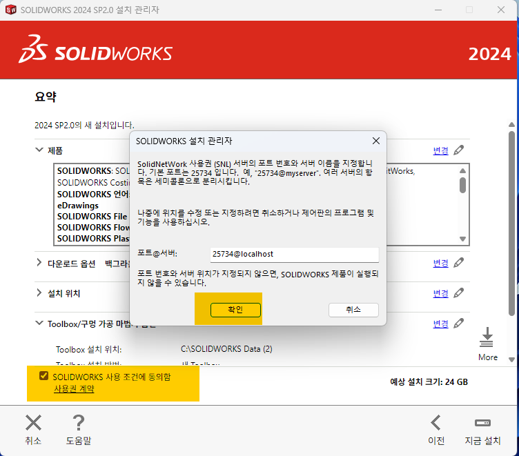The height and width of the screenshot is (456, 519).
Task: Open the 사용권 계약 link
Action: pos(74,388)
